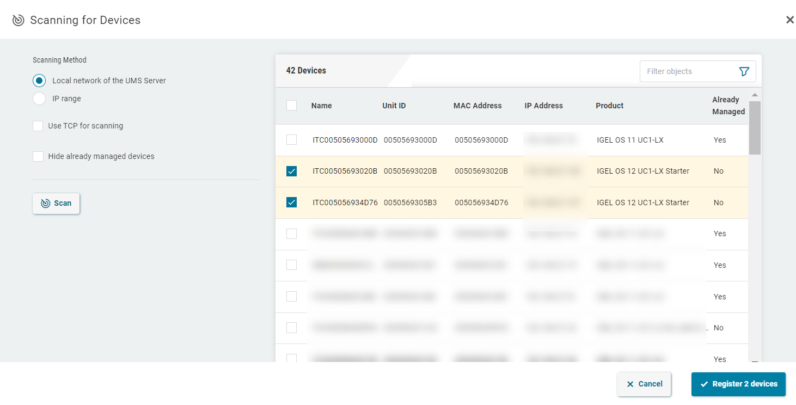Click the radar icon inside the Scan button
This screenshot has width=796, height=405.
click(46, 203)
